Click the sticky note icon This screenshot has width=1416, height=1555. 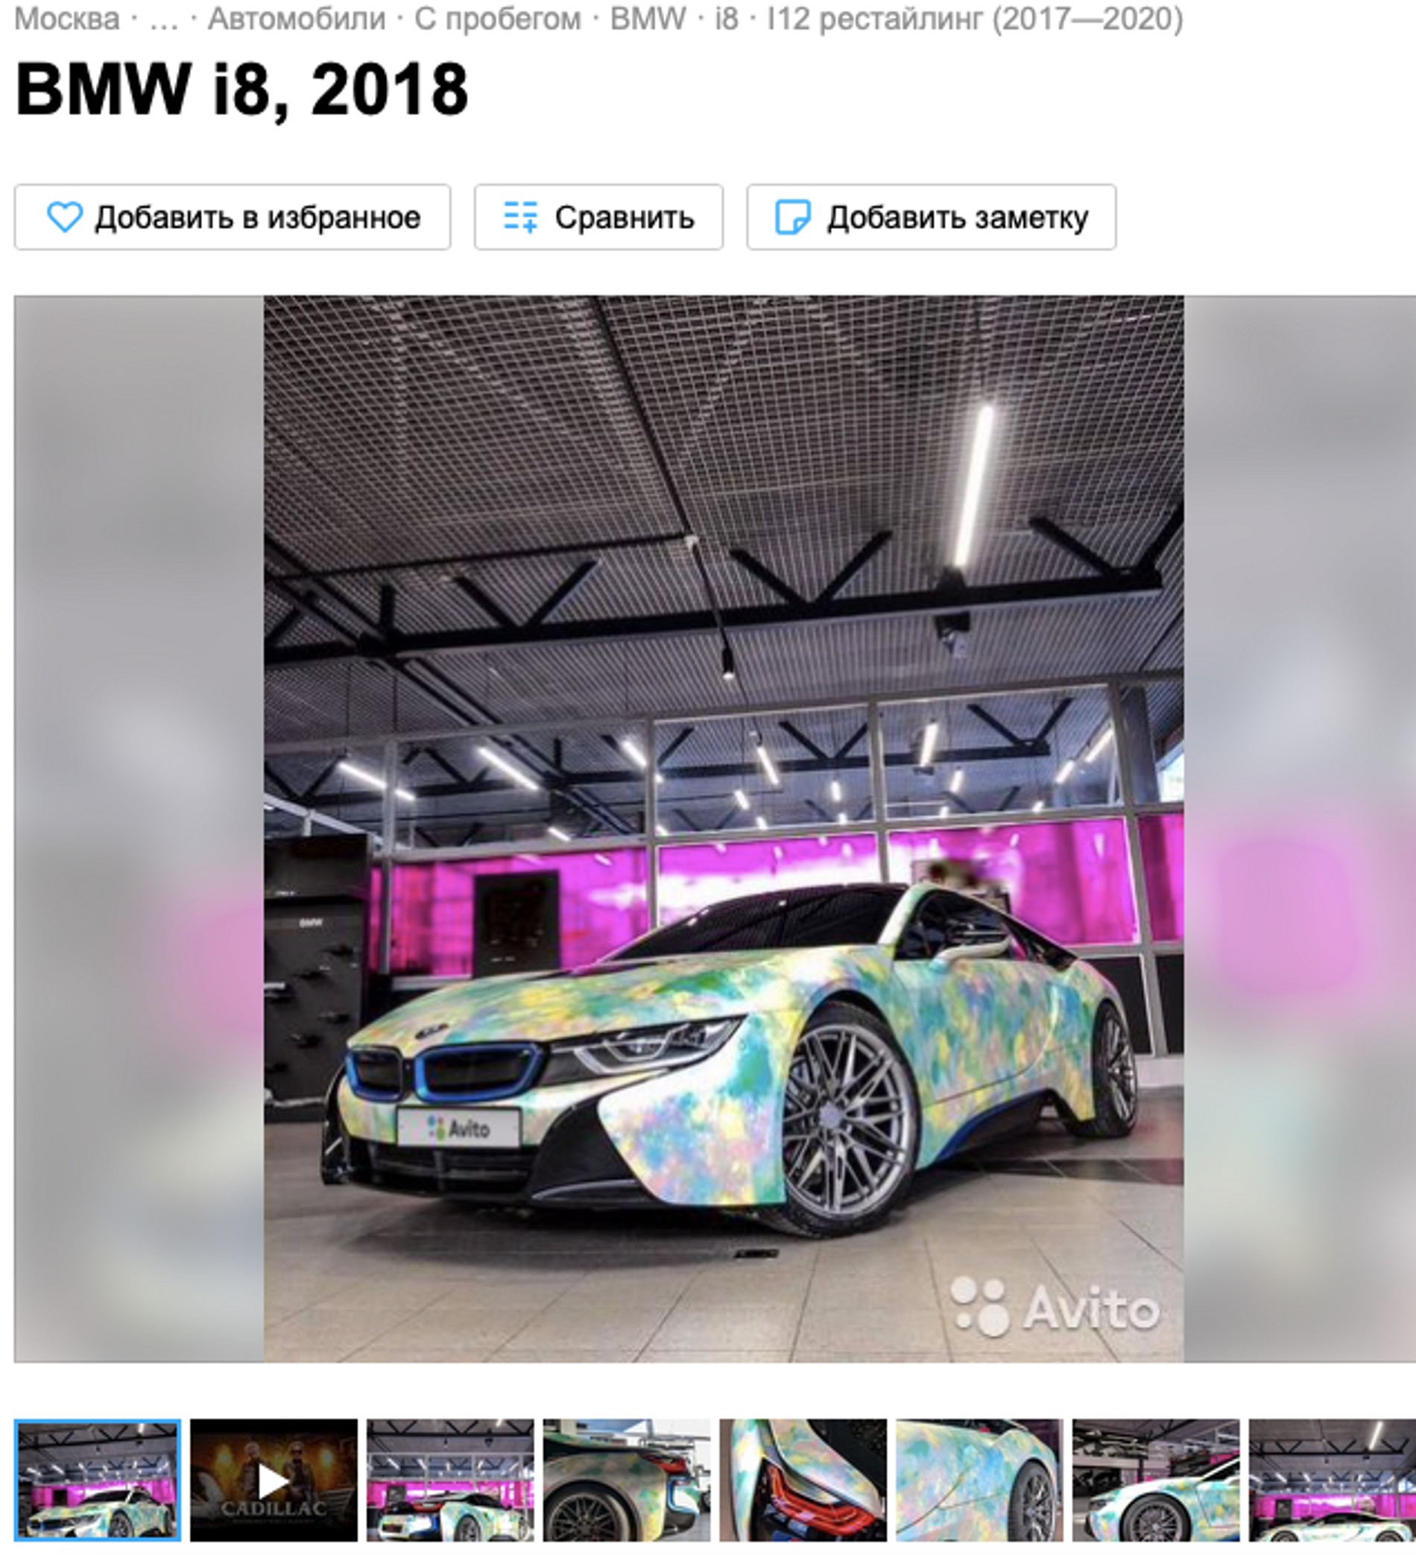[x=793, y=217]
